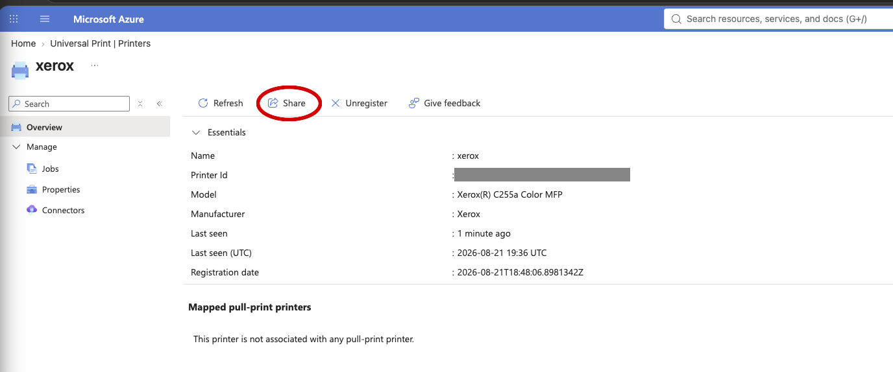Click the not associated with pull-print printer message

pos(304,339)
